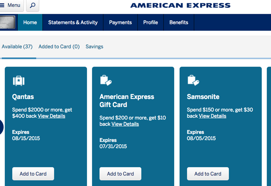Select the platinum card thumbnail image
Image resolution: width=271 pixels, height=186 pixels.
(x=7, y=22)
